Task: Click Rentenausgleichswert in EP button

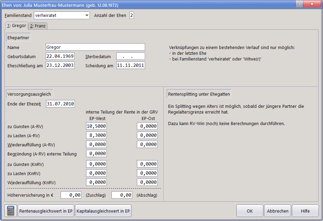Action: pyautogui.click(x=46, y=211)
